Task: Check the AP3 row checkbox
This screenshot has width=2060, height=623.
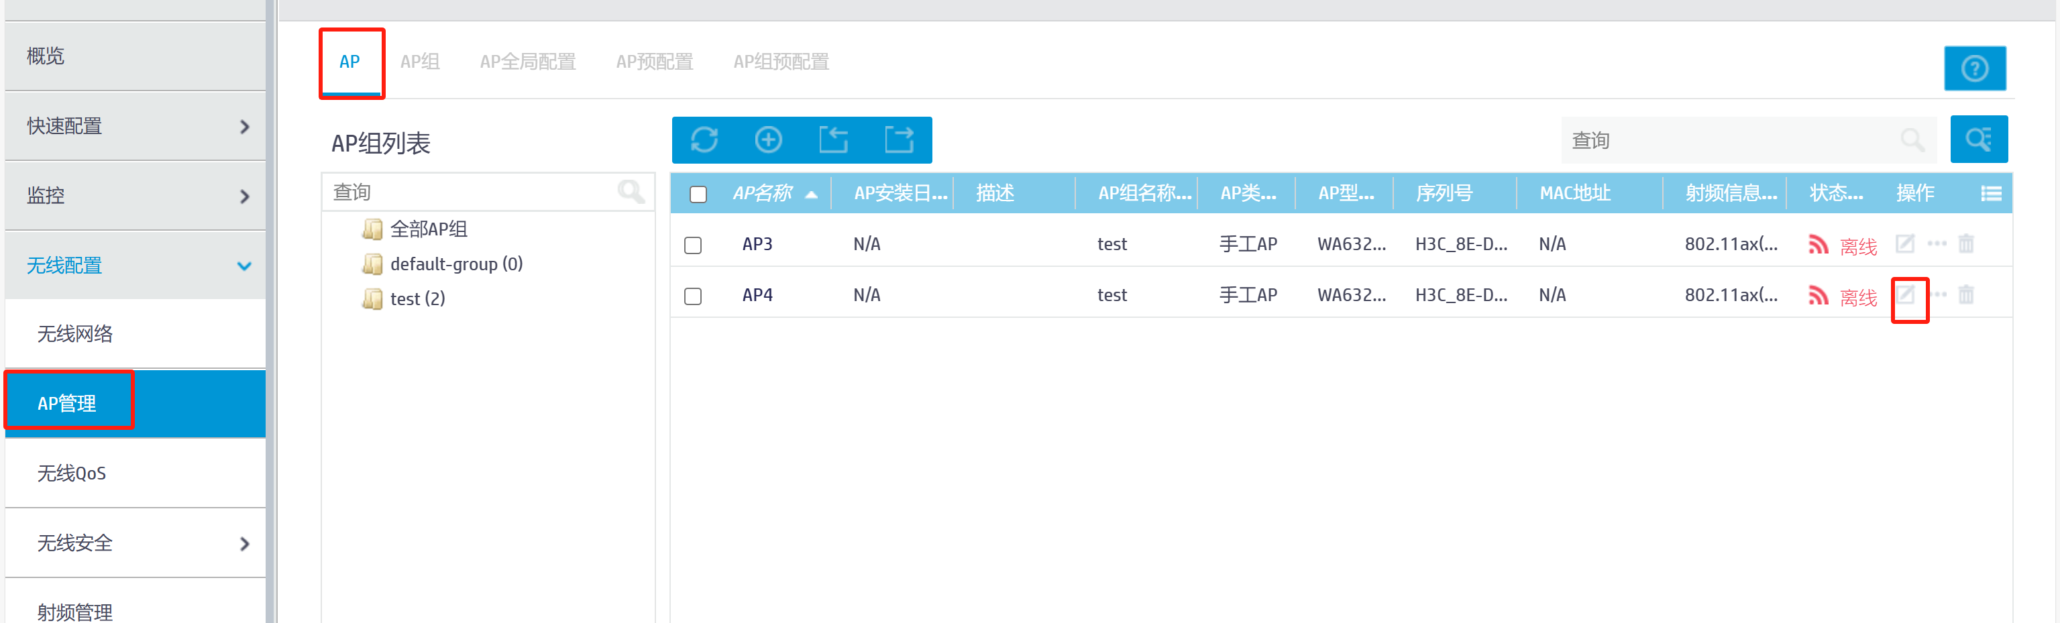Action: click(x=694, y=245)
